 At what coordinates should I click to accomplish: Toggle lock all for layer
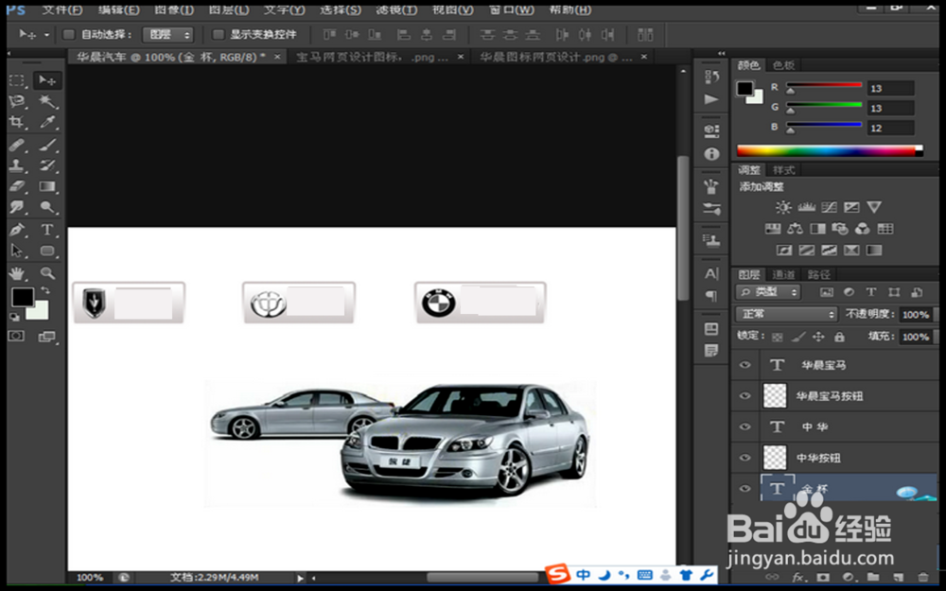click(x=839, y=338)
